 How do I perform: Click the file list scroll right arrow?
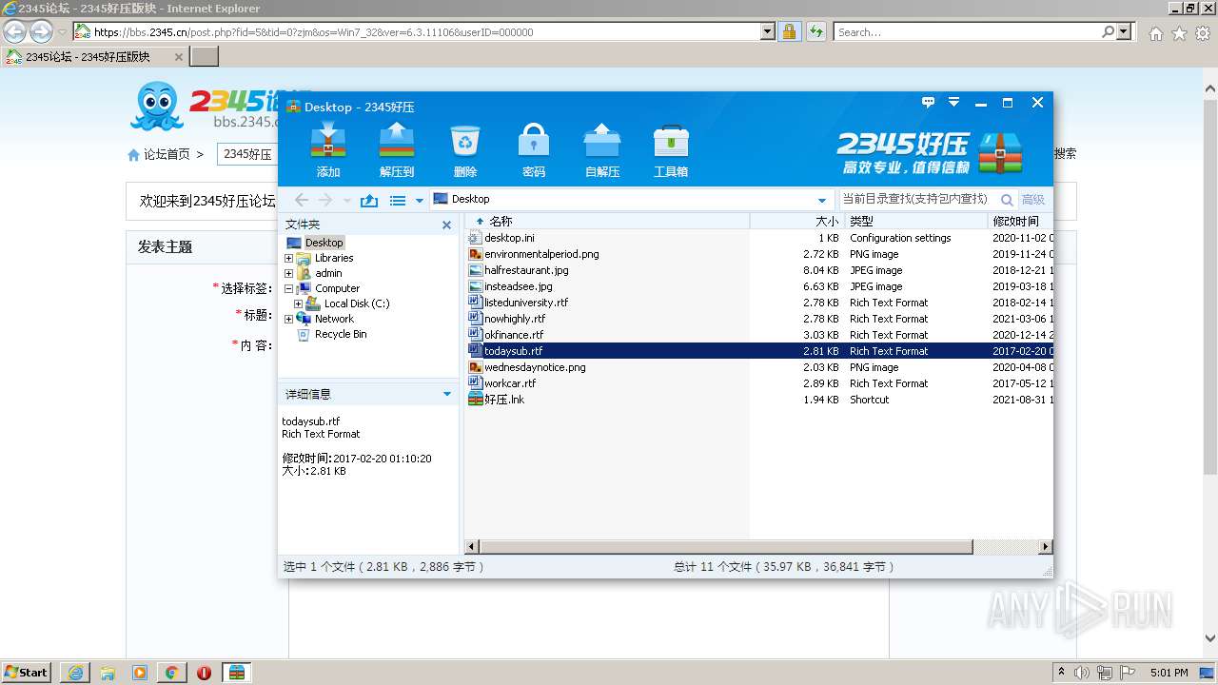(x=1046, y=547)
